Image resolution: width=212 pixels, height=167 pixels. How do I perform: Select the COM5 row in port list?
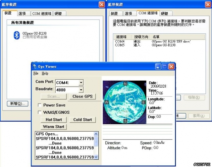click(x=159, y=45)
